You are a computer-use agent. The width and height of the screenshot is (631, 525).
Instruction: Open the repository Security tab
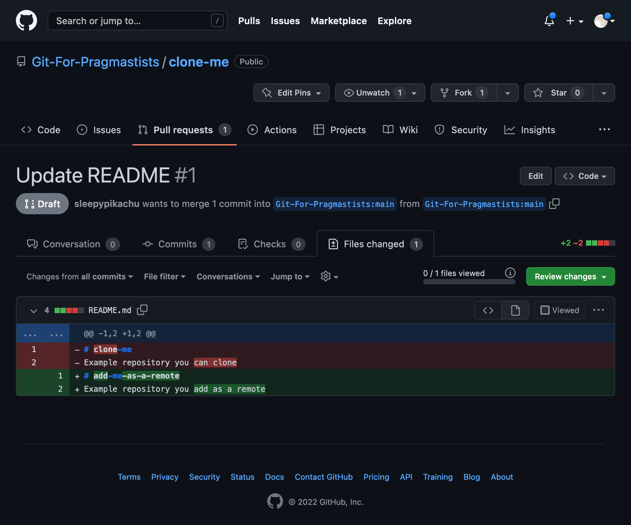(x=461, y=130)
